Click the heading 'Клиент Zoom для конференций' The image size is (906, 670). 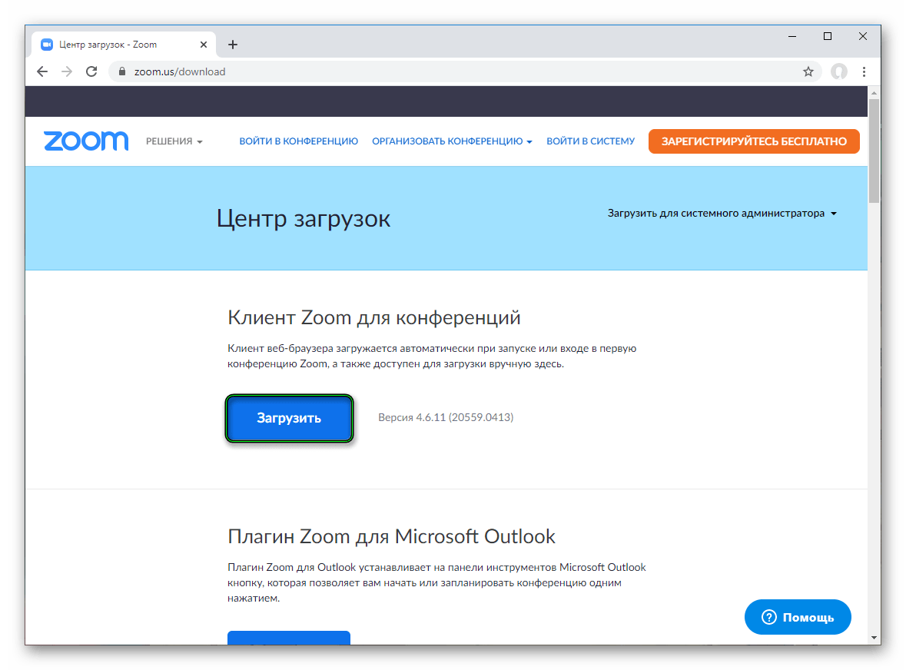(373, 317)
